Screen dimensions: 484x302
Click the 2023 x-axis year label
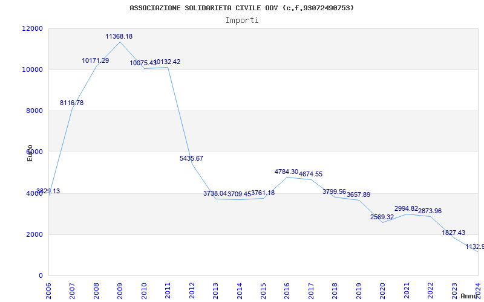point(454,290)
